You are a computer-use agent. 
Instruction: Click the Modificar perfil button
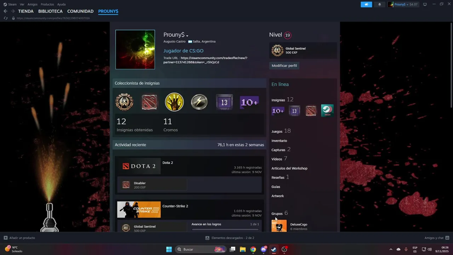pos(284,66)
